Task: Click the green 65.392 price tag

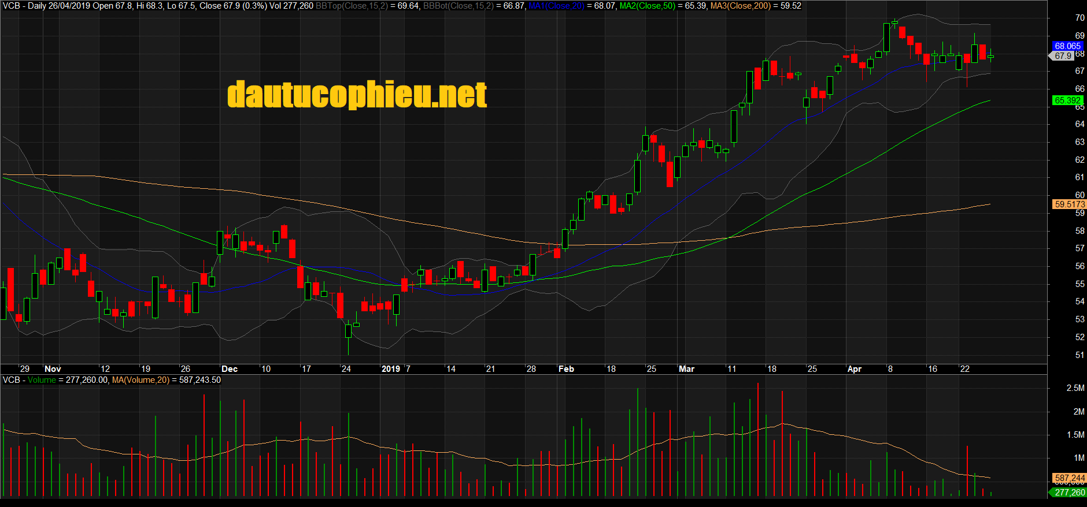Action: [1067, 100]
